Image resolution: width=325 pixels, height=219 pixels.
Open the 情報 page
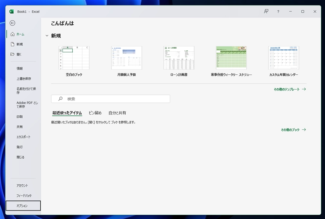click(24, 68)
